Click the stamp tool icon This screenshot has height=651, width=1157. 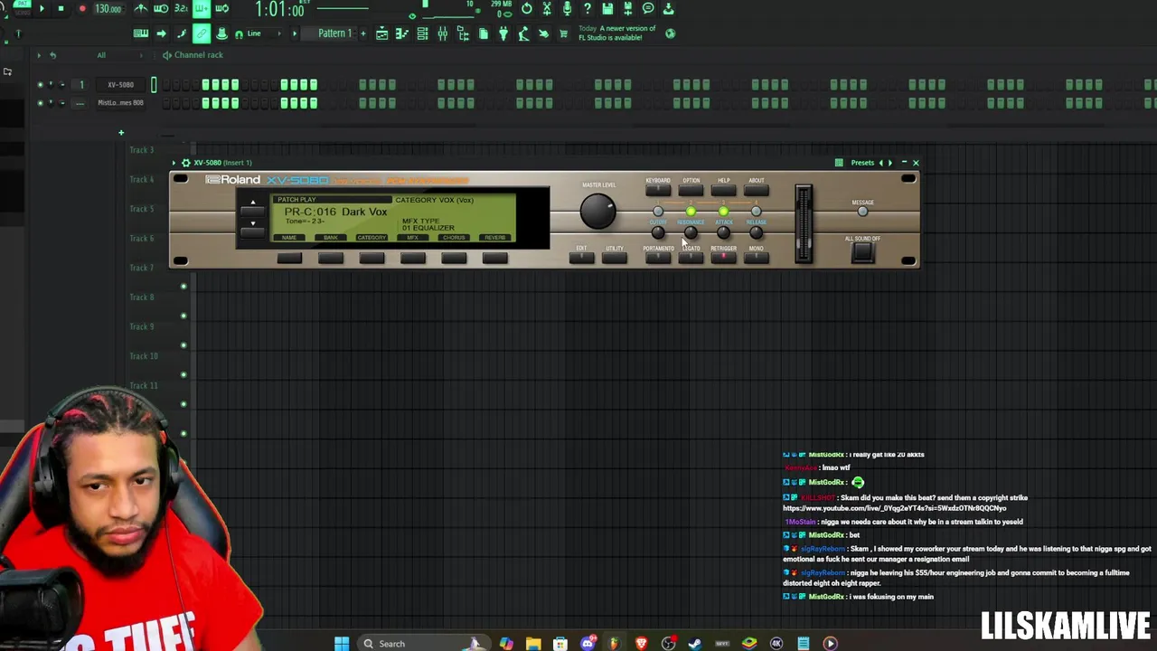[221, 33]
